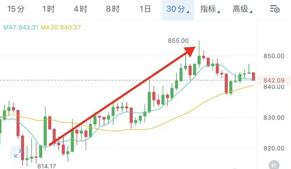Select the last red candlestick

click(253, 77)
